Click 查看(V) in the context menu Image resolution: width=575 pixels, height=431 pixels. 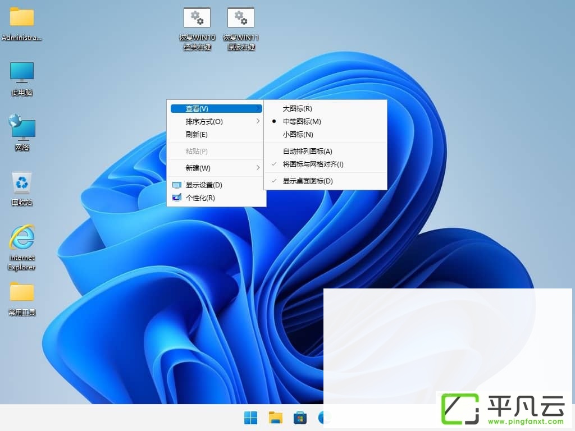(216, 108)
